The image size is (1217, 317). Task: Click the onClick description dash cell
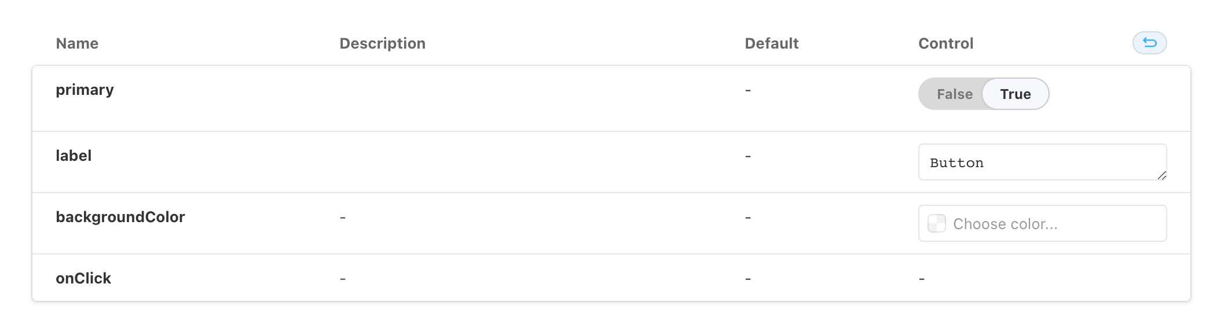click(343, 279)
